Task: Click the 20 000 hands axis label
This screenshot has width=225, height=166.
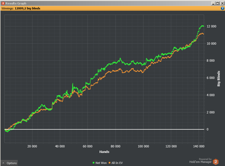Action: [x=32, y=146]
